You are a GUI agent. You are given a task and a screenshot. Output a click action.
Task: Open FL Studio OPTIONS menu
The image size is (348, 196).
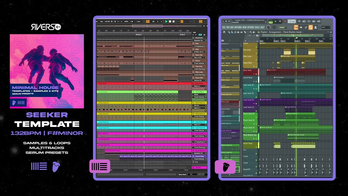(251, 27)
